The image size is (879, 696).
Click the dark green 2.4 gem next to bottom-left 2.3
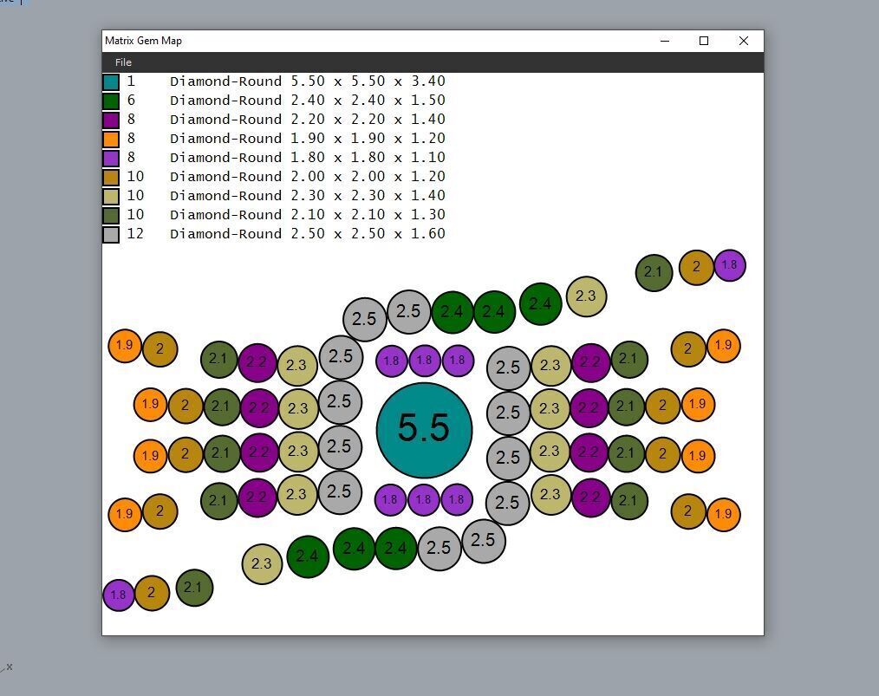pos(308,556)
